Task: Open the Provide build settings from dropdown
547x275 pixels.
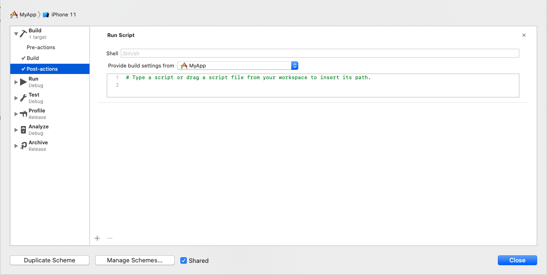Action: point(237,66)
